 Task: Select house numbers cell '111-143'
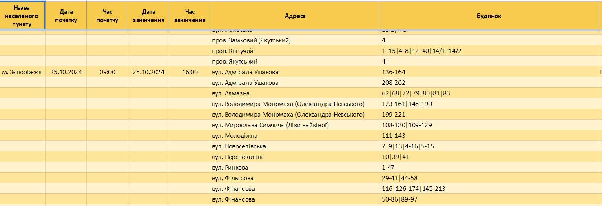pos(489,135)
